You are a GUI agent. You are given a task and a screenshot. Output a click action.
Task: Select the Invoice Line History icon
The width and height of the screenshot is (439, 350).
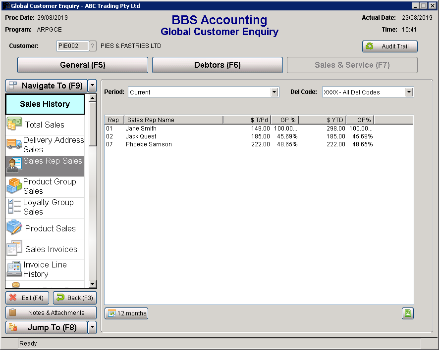(x=13, y=269)
